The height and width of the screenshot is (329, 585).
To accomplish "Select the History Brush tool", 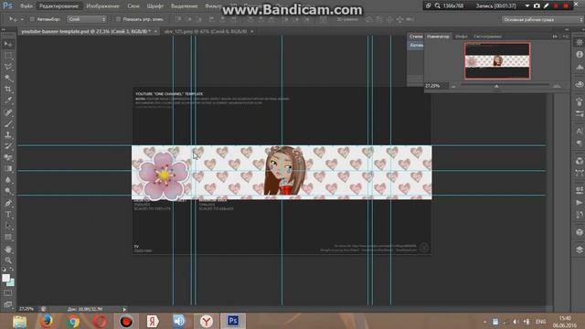I will coord(8,146).
